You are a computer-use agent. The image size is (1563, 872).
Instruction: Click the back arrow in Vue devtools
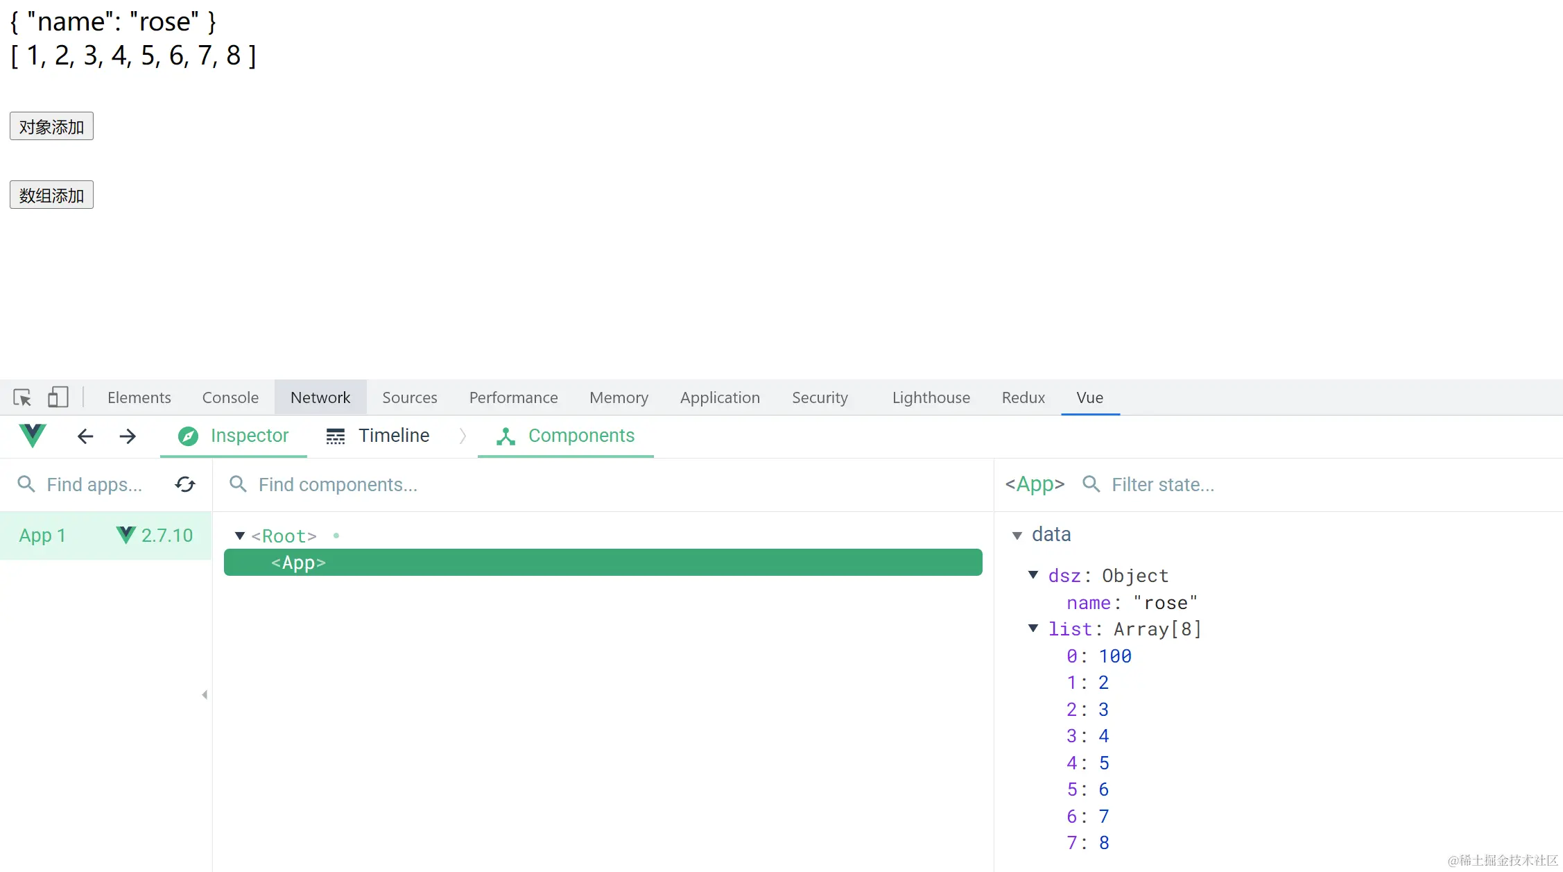[x=85, y=436]
